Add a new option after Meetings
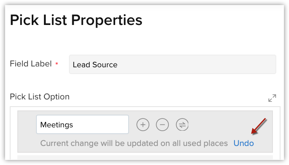The image size is (289, 165). pos(143,125)
